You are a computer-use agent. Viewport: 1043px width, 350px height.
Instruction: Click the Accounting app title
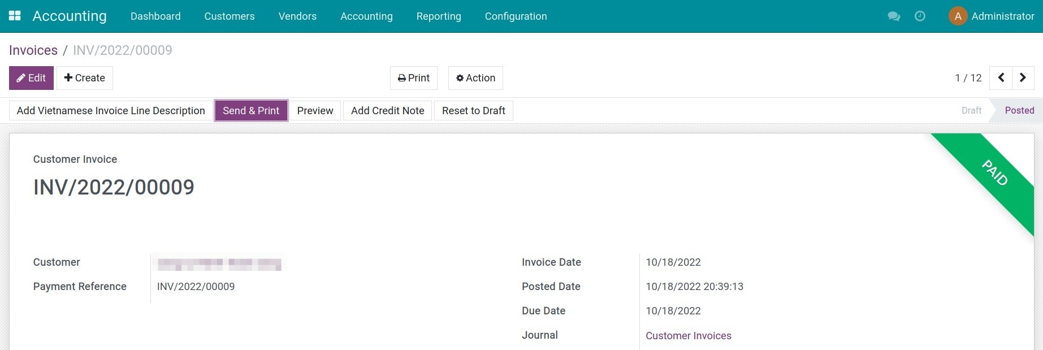(x=70, y=16)
